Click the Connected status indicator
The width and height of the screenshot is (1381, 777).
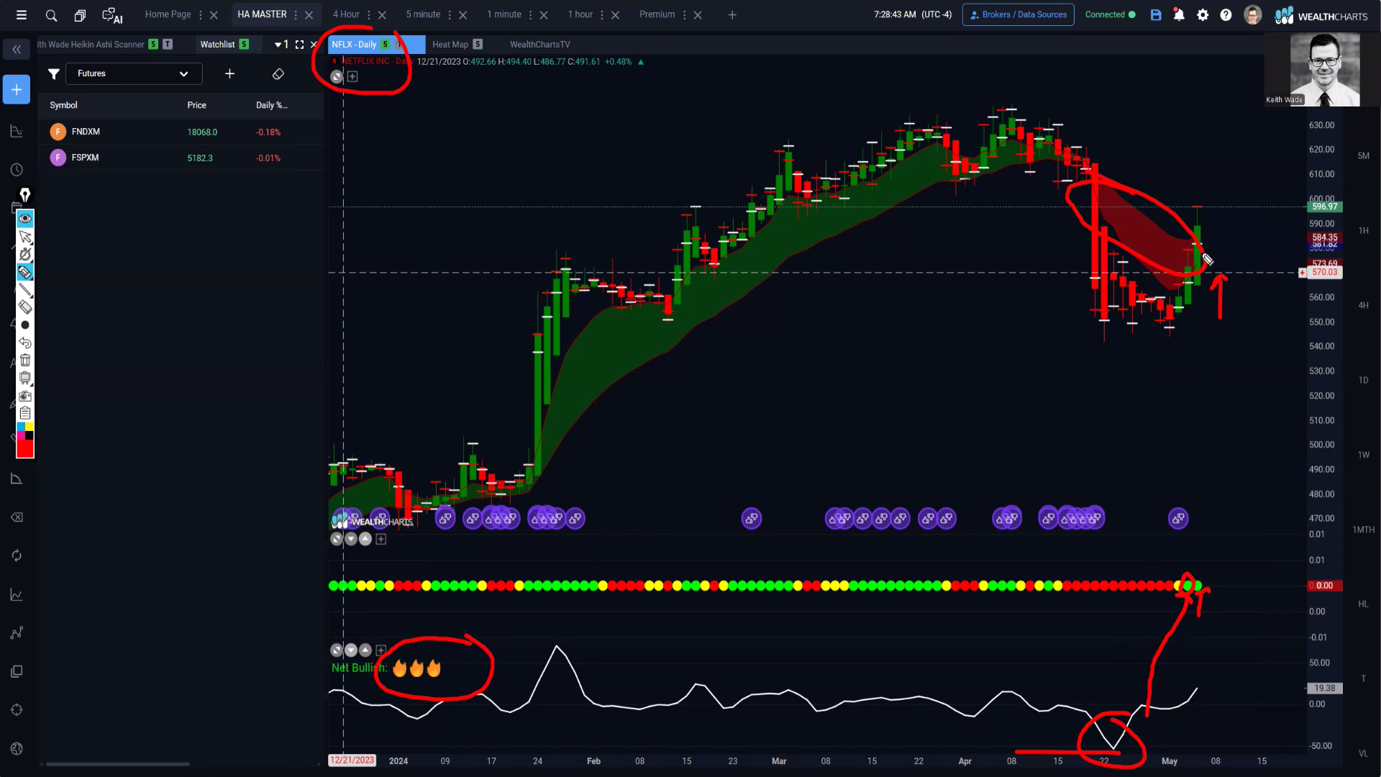click(x=1110, y=14)
